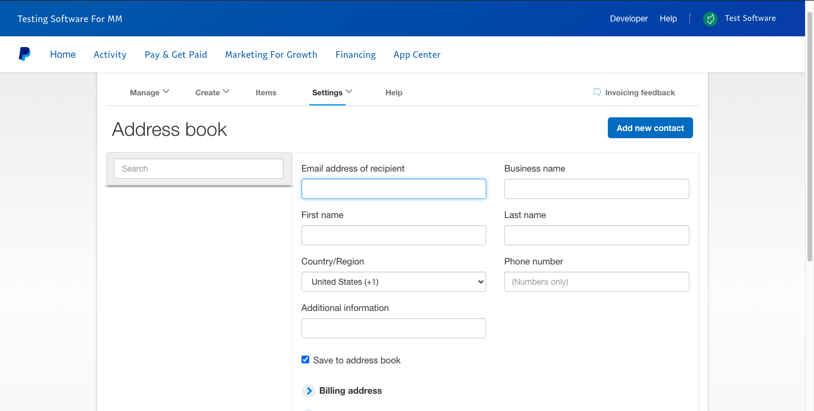Click the Test Software account name
The height and width of the screenshot is (411, 814).
(750, 18)
